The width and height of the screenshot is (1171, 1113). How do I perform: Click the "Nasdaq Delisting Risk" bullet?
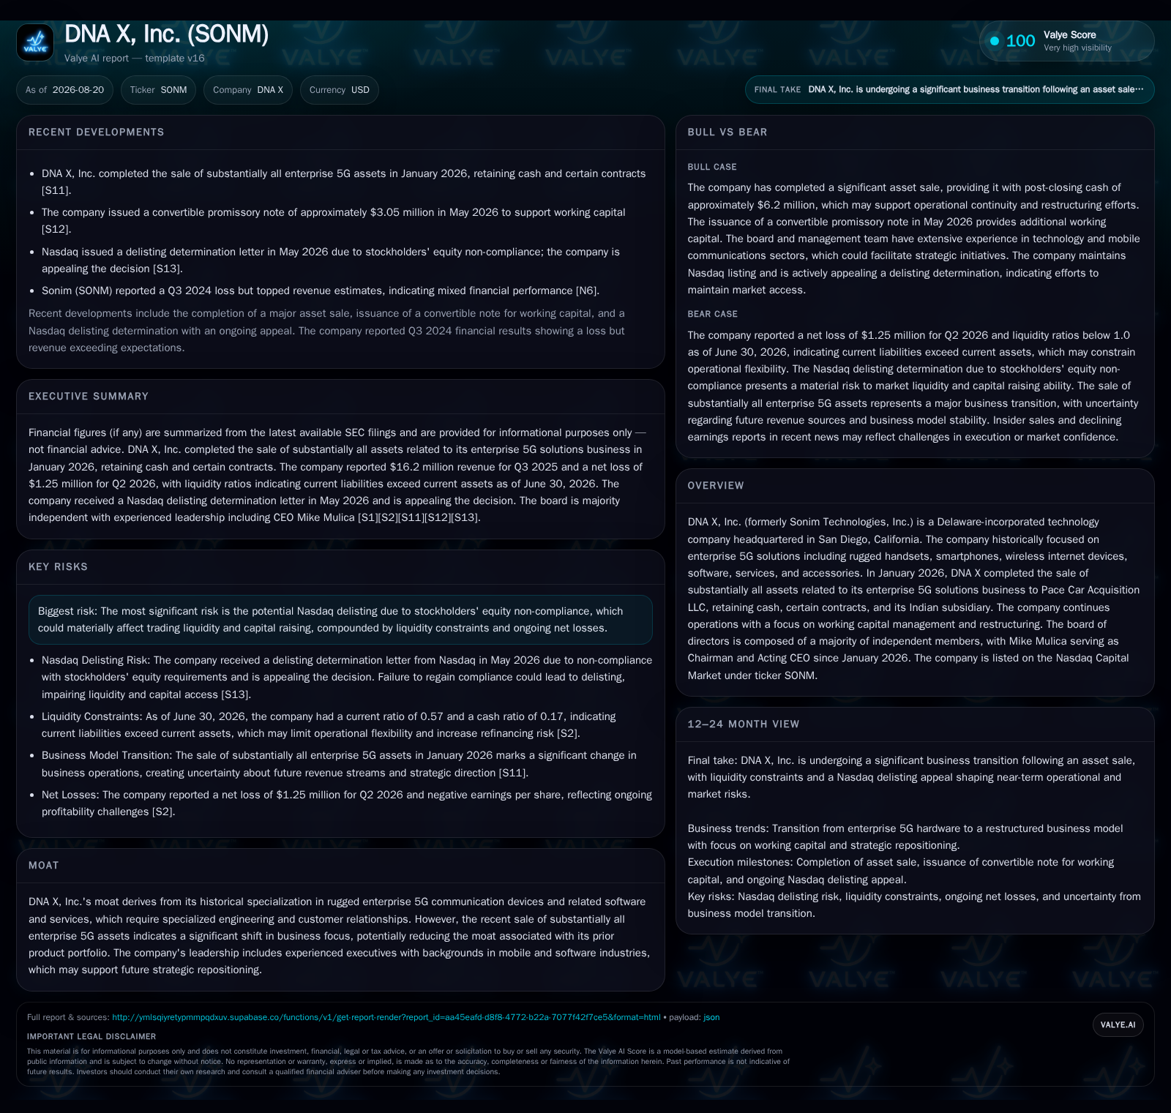(x=347, y=678)
